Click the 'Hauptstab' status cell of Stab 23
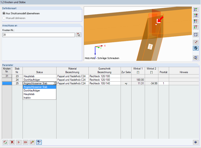201x148 pixels. coord(39,76)
